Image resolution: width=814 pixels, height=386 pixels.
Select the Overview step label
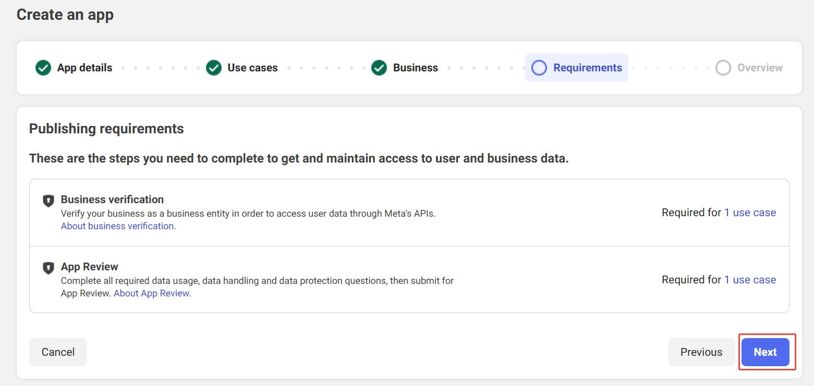(759, 68)
